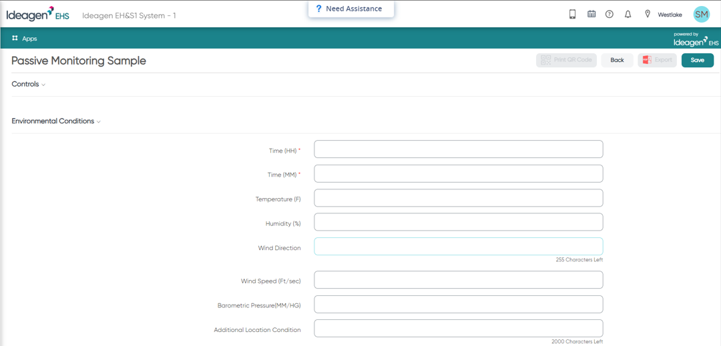Click the Back button
Image resolution: width=721 pixels, height=346 pixels.
coord(617,60)
